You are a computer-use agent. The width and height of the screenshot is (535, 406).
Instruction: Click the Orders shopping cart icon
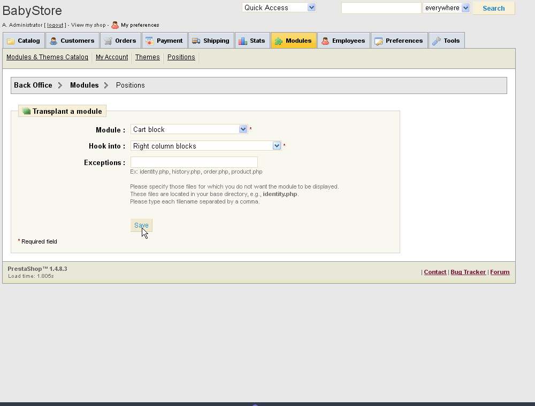(108, 41)
